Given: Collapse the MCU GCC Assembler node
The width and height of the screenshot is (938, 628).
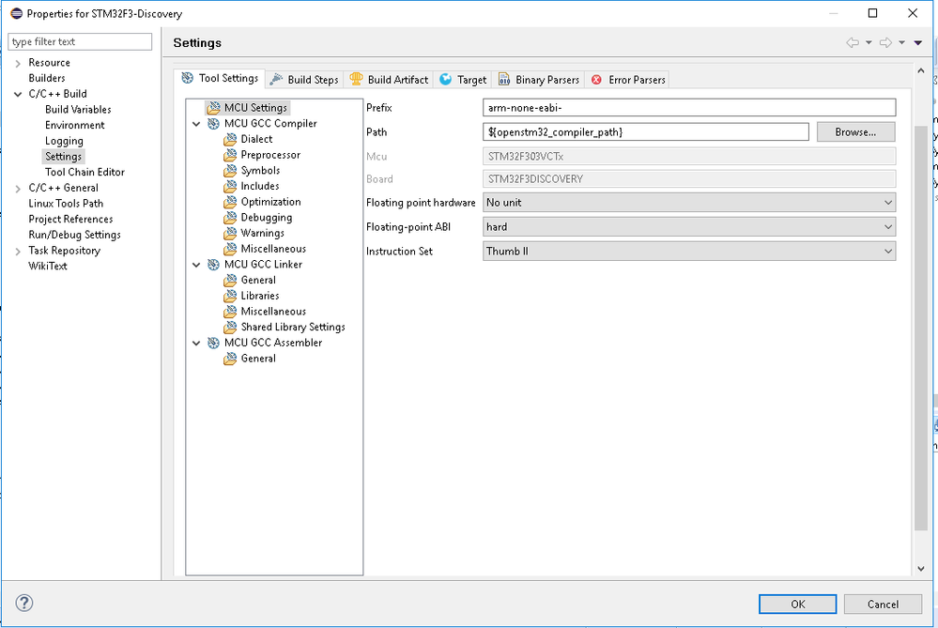Looking at the screenshot, I should (196, 343).
